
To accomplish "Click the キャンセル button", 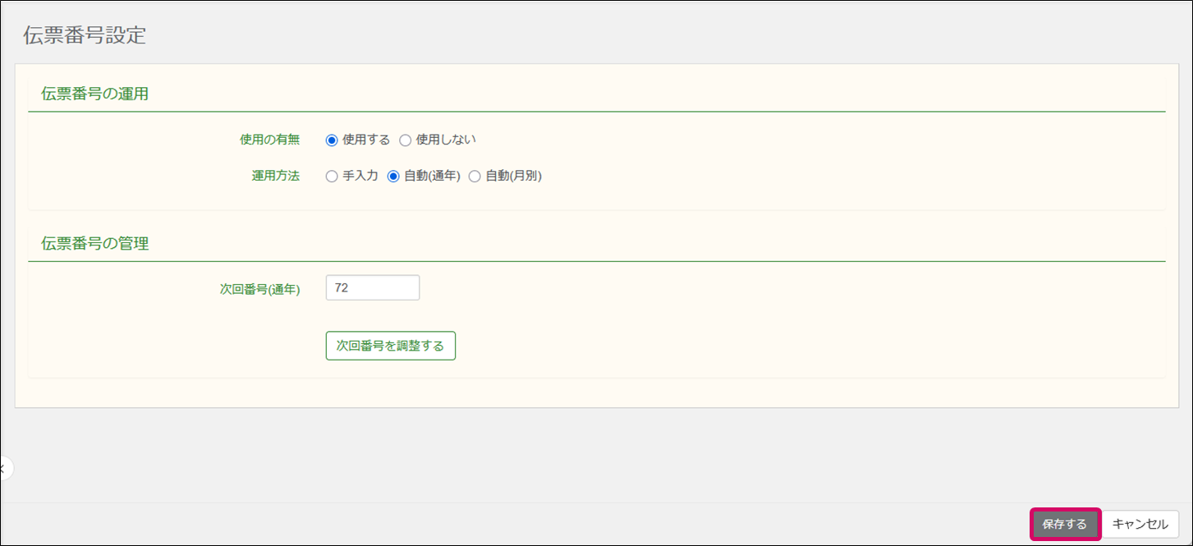I will pos(1140,525).
